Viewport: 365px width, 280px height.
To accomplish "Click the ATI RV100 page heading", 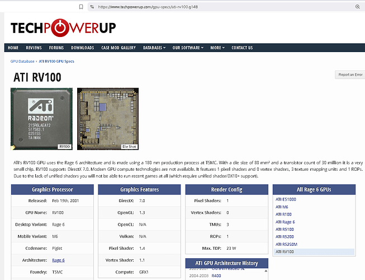I will coord(37,77).
